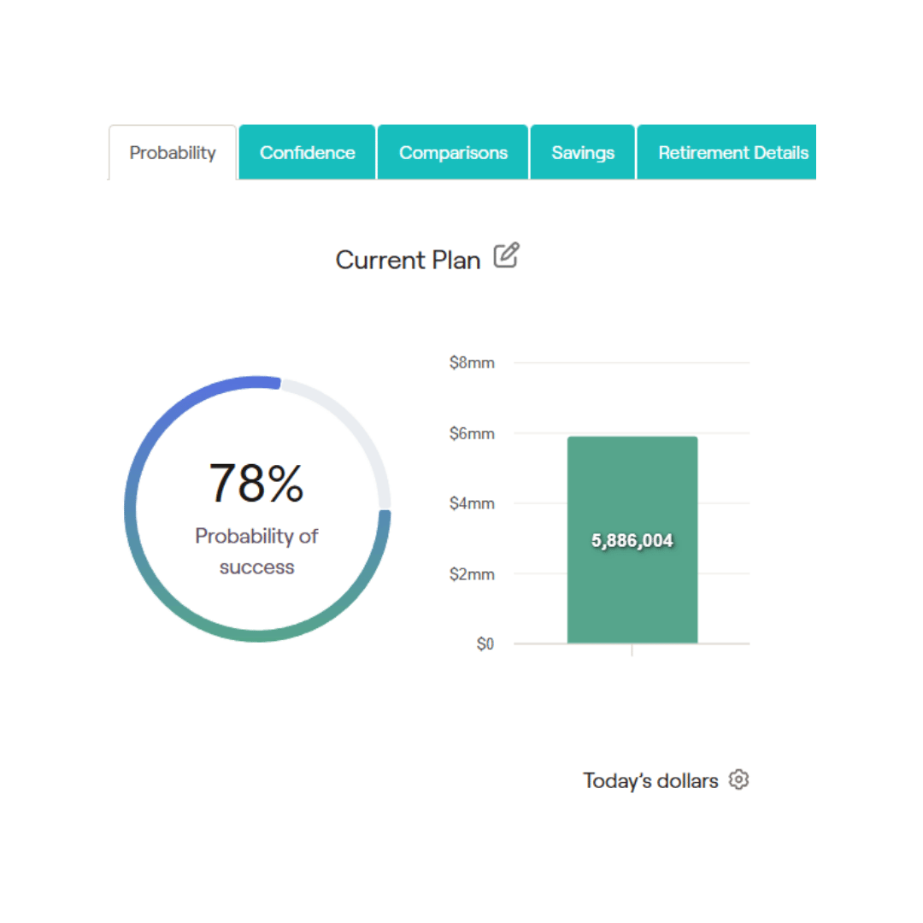Click the $6mm axis label
The height and width of the screenshot is (923, 923).
pyautogui.click(x=472, y=433)
